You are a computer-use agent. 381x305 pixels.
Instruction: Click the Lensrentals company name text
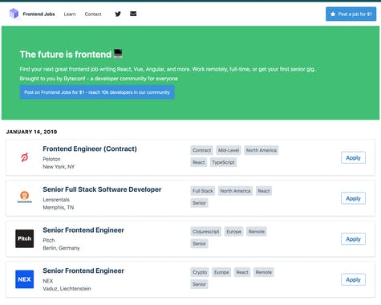pyautogui.click(x=56, y=200)
